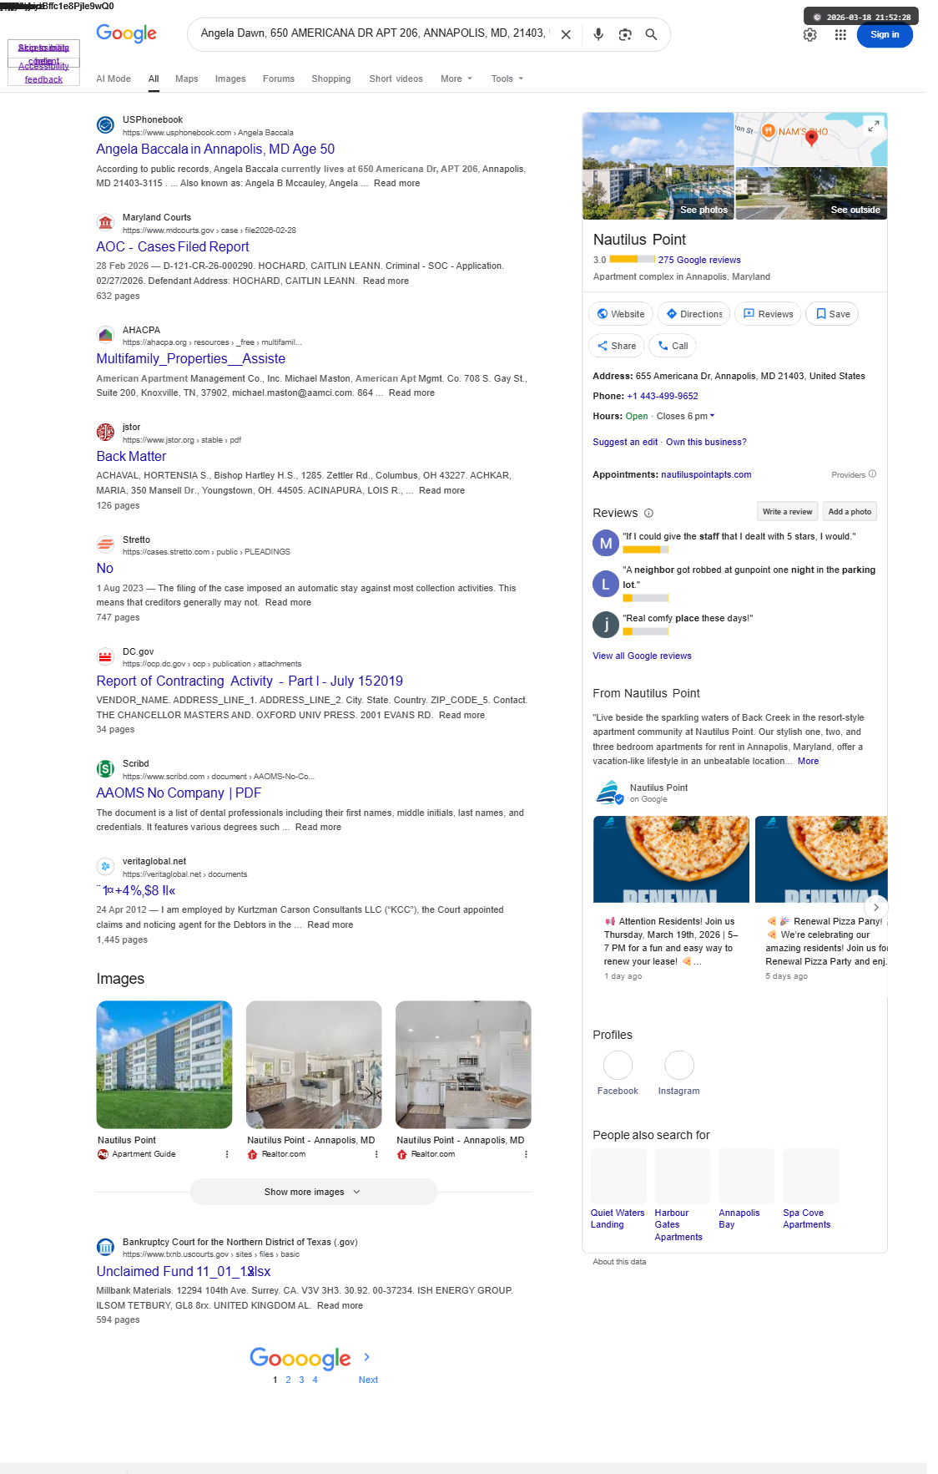Open the Google apps grid icon
The height and width of the screenshot is (1474, 938).
840,35
